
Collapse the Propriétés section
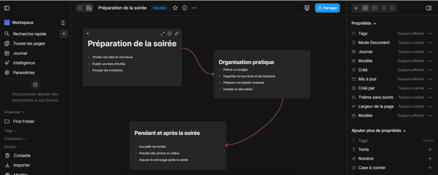(x=375, y=23)
